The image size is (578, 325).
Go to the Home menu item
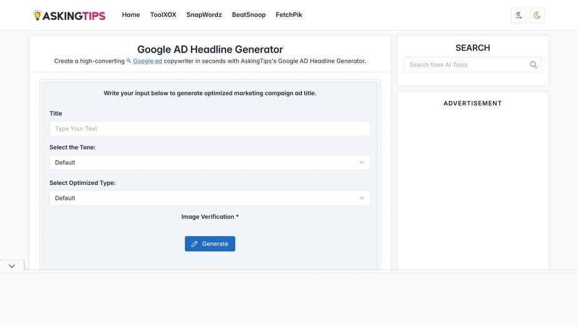[x=131, y=15]
